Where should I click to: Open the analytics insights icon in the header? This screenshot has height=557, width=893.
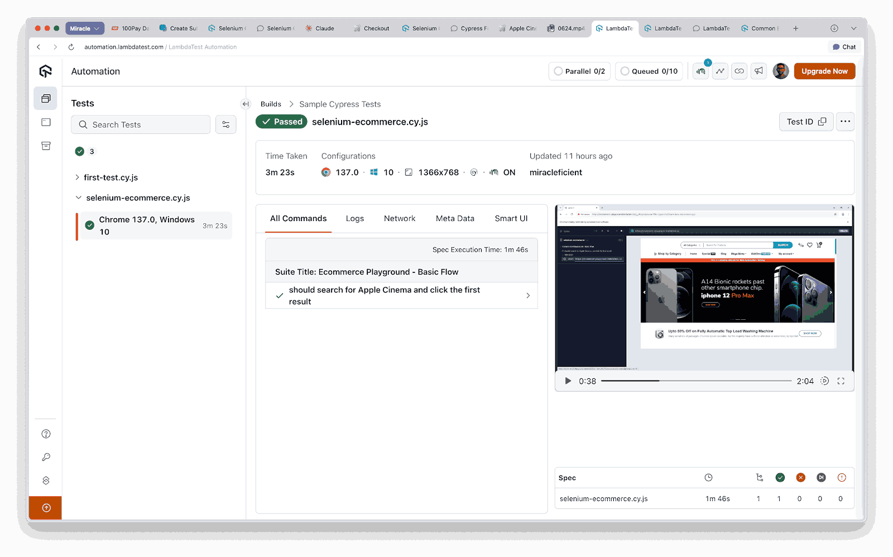point(720,71)
